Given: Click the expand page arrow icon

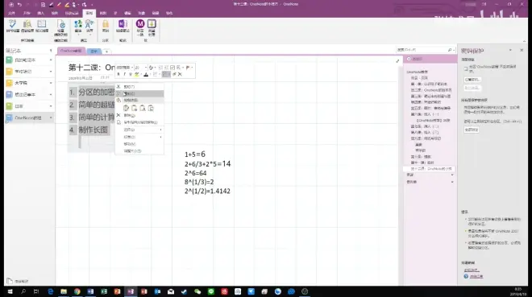Looking at the screenshot, I should (x=397, y=61).
